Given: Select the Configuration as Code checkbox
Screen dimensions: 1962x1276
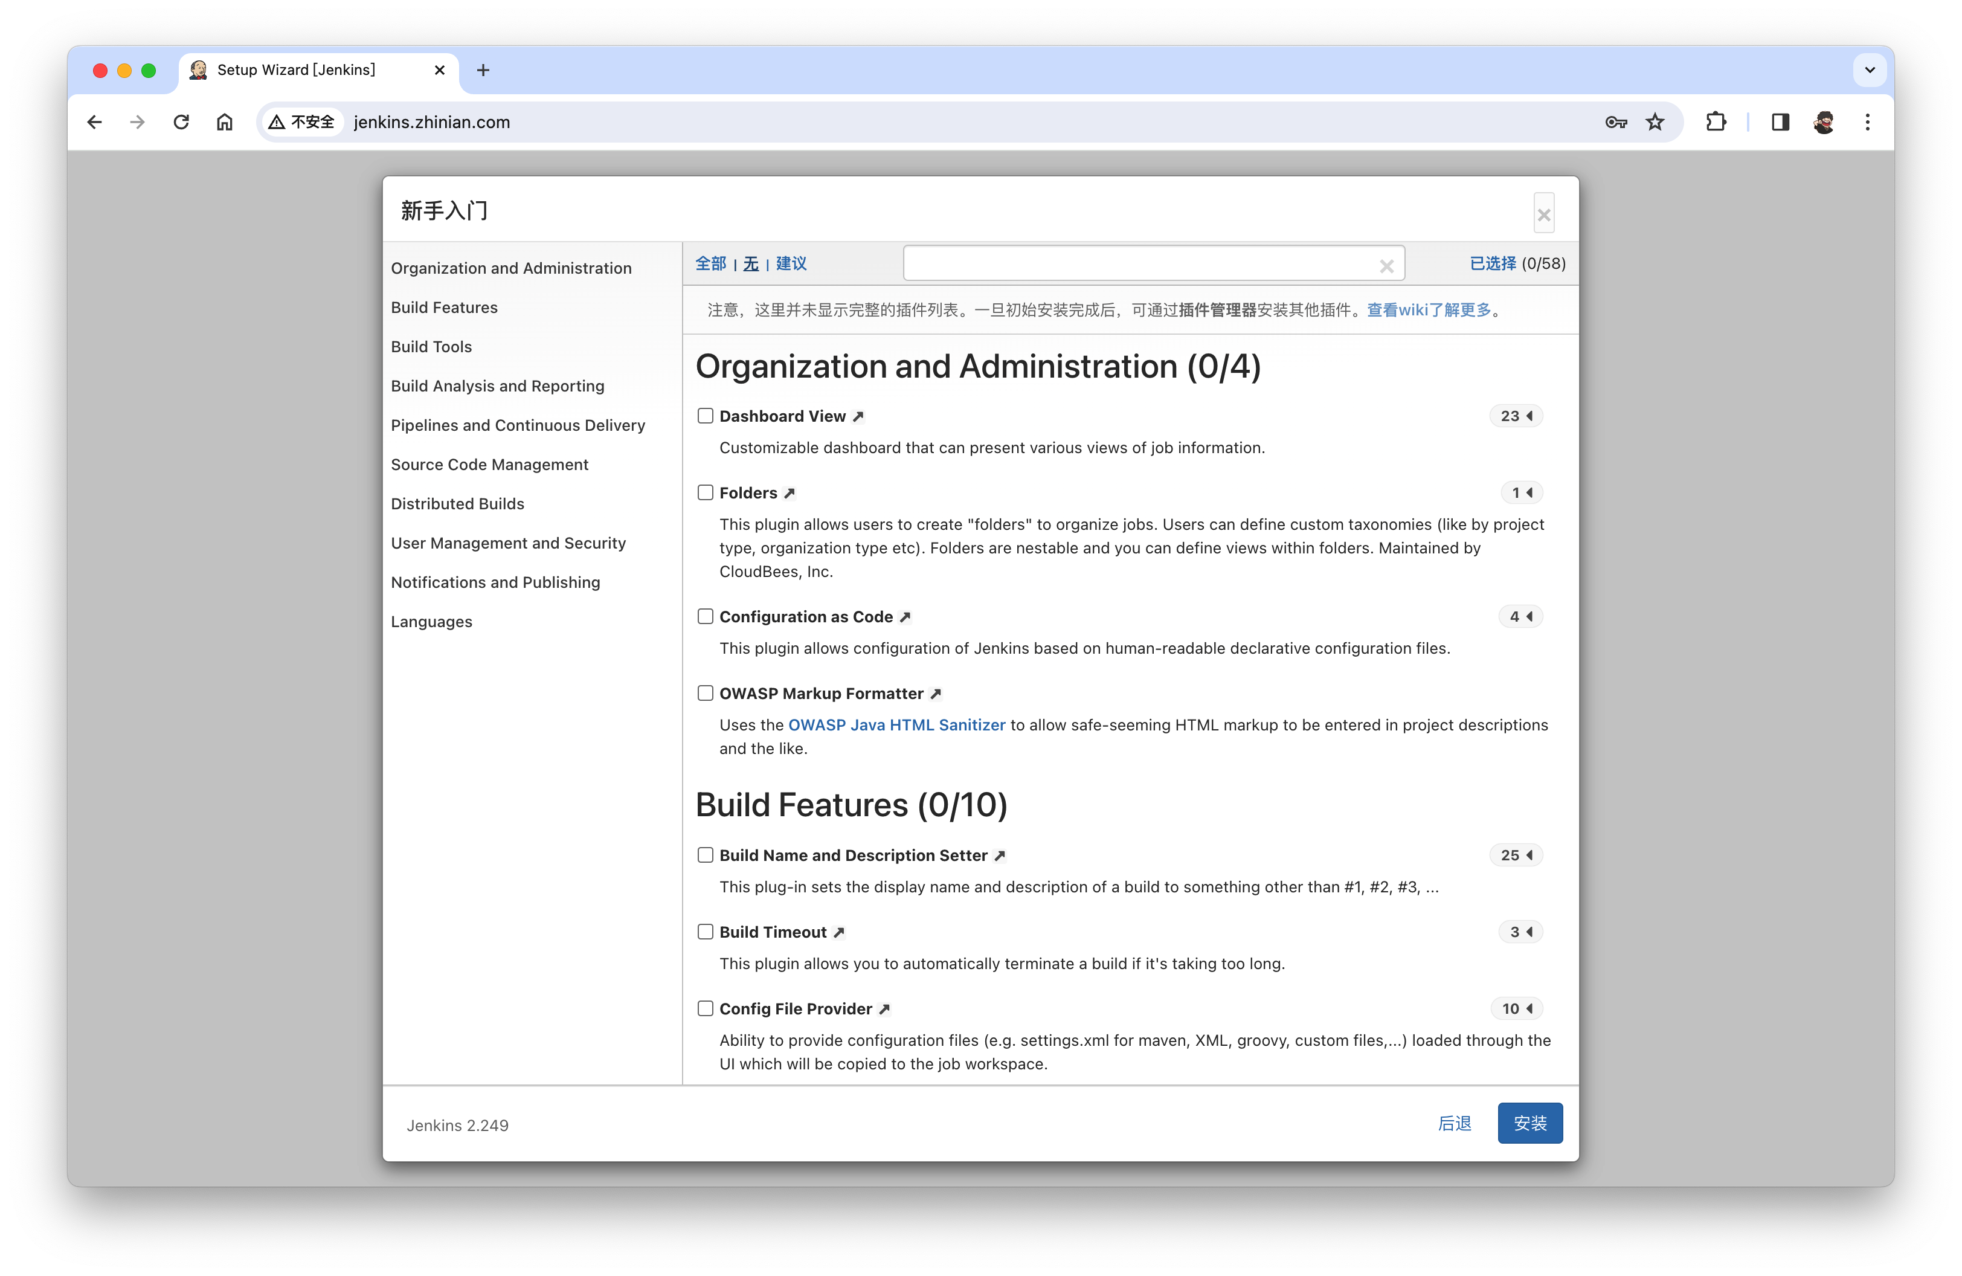Looking at the screenshot, I should [705, 616].
